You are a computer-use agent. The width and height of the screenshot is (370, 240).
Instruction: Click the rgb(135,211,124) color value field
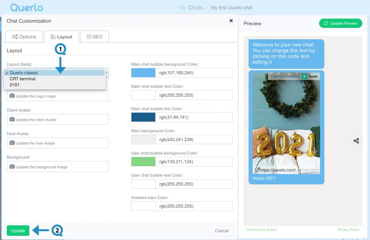pos(194,162)
